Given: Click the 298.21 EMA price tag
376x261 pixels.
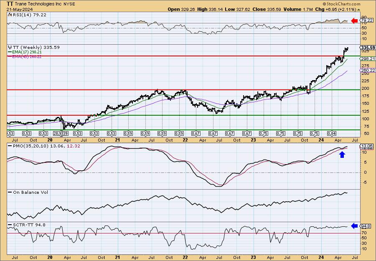Looking at the screenshot, I should click(368, 59).
